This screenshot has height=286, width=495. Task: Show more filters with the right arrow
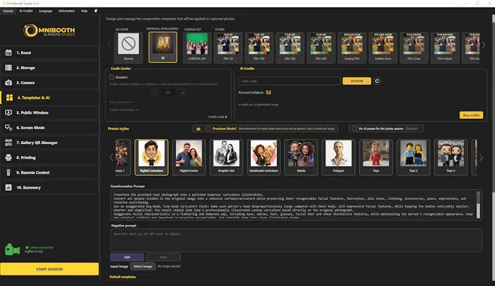tap(483, 45)
